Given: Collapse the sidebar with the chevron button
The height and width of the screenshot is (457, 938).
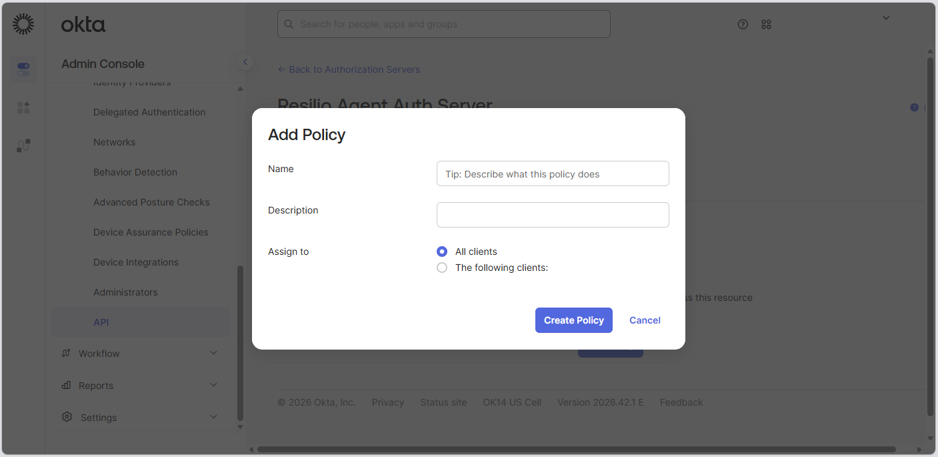Looking at the screenshot, I should 245,62.
